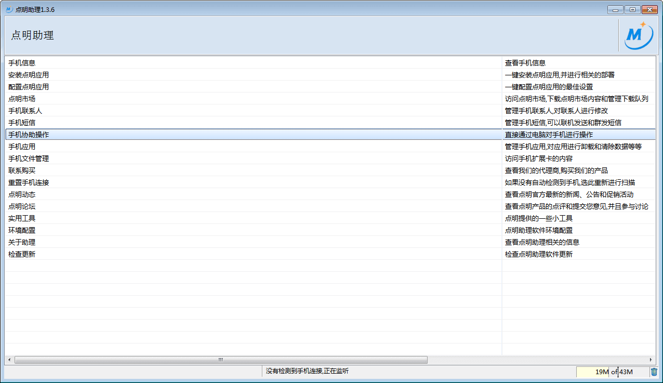Viewport: 663px width, 383px height.
Task: Click the small app icon in title bar
Action: 9,9
